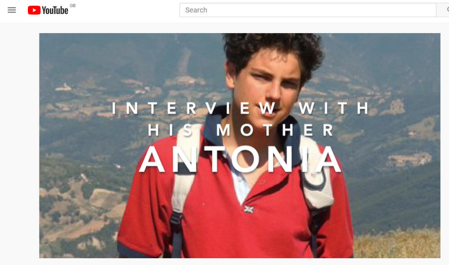The width and height of the screenshot is (449, 265).
Task: Click the red YouTube play logo
Action: 34,10
